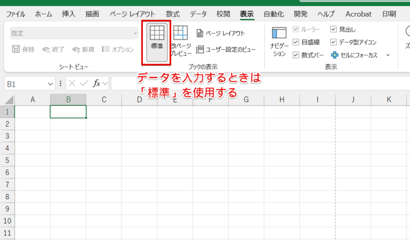
Task: Switch to the 描画 tab
Action: (x=92, y=14)
